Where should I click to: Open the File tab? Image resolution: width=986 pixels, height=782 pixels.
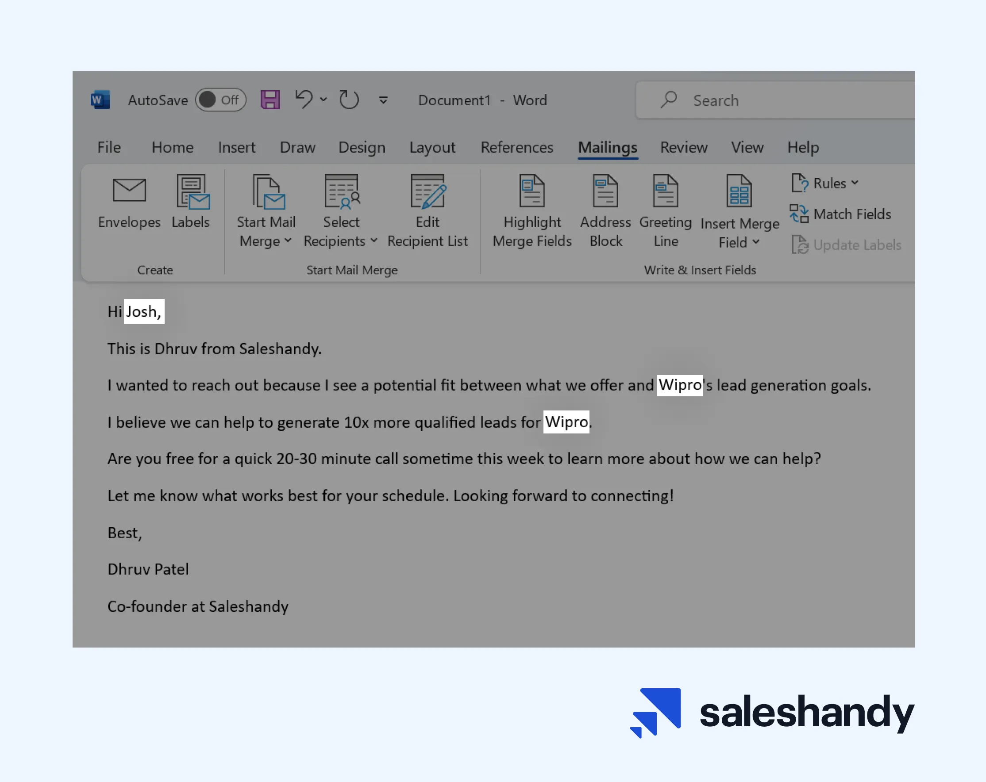tap(109, 147)
